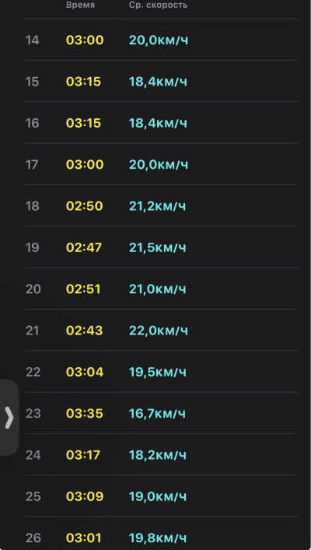
Task: Open split row number 17
Action: click(161, 164)
